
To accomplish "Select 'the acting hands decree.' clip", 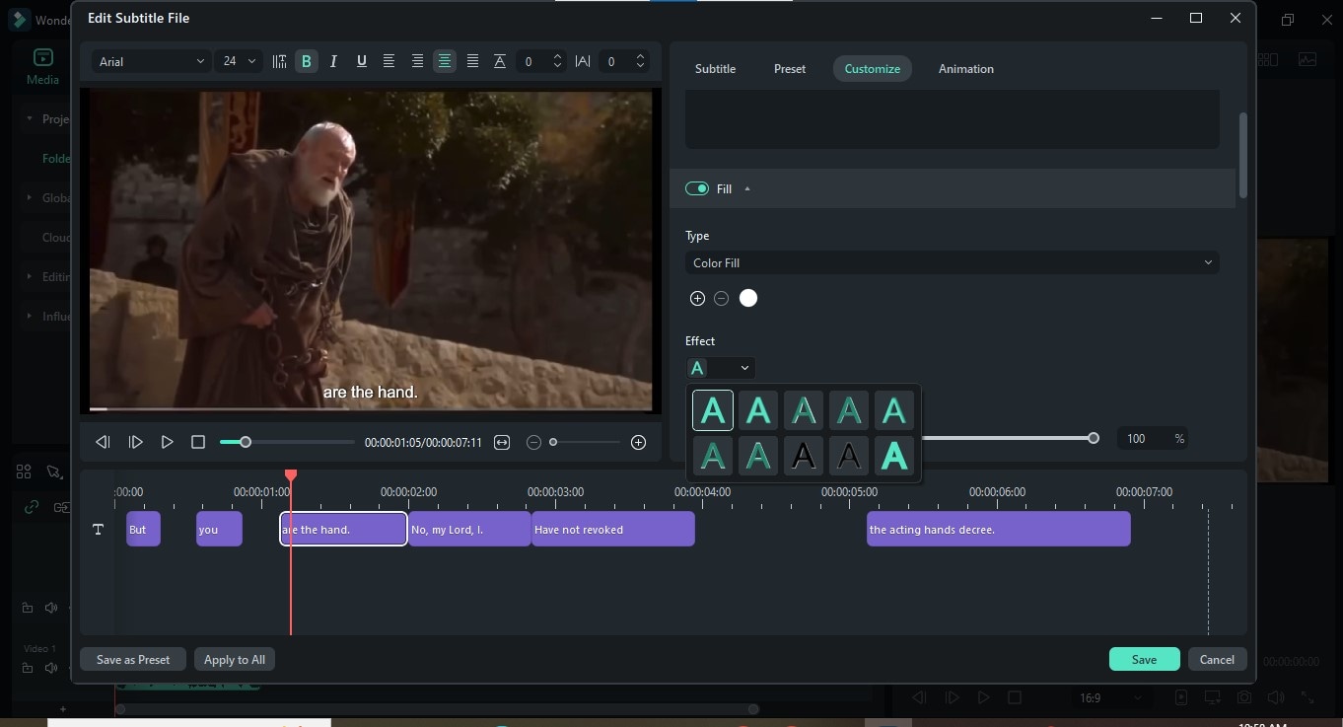I will point(998,529).
